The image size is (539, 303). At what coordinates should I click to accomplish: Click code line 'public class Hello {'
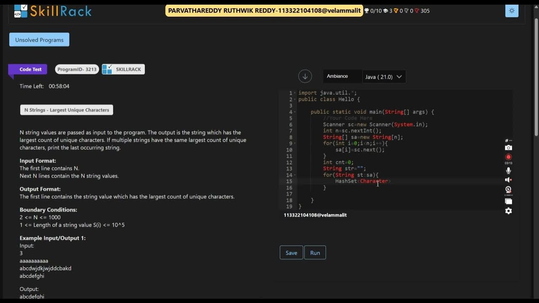pos(329,99)
